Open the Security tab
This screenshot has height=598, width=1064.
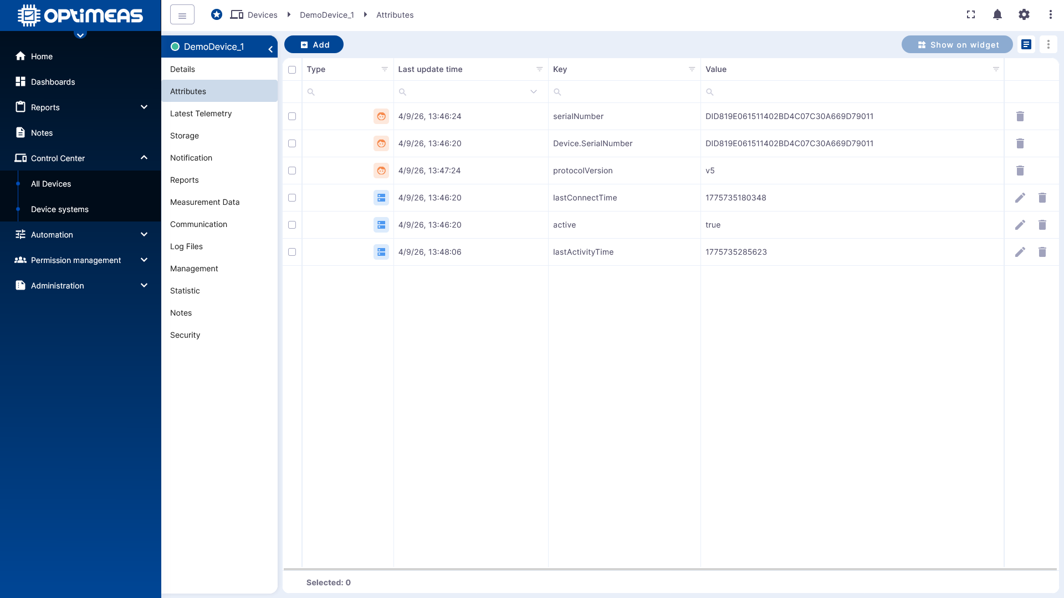[219, 335]
